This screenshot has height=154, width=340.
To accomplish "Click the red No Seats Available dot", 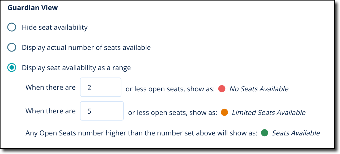I will click(x=222, y=89).
